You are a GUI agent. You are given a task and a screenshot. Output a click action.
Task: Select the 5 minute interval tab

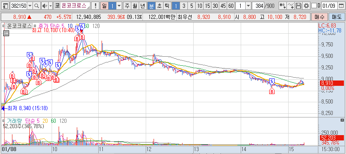[192, 6]
